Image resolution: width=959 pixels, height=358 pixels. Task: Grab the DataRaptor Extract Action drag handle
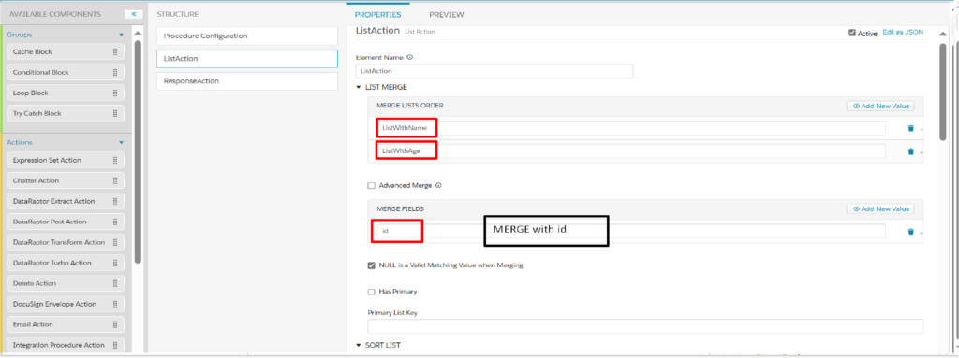point(115,201)
